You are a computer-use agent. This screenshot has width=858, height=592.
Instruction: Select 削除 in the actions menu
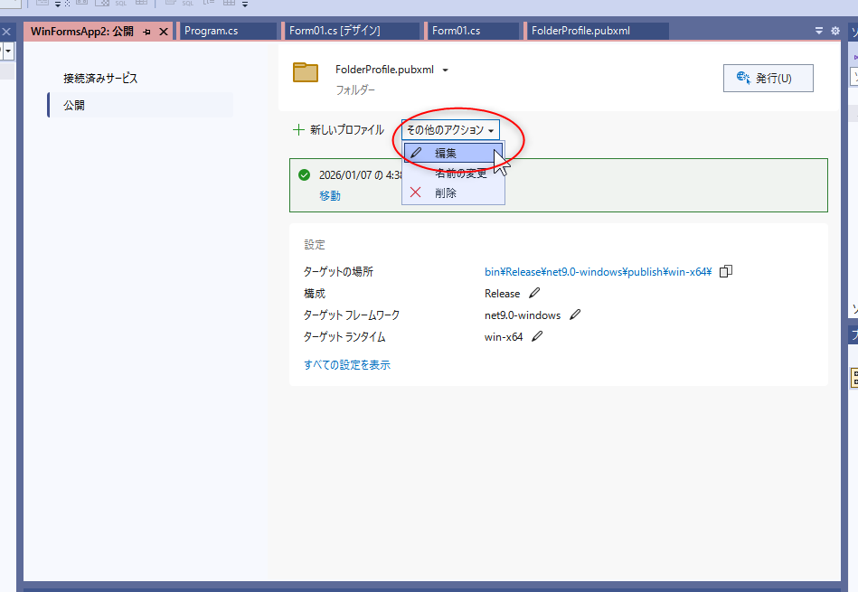pos(446,193)
